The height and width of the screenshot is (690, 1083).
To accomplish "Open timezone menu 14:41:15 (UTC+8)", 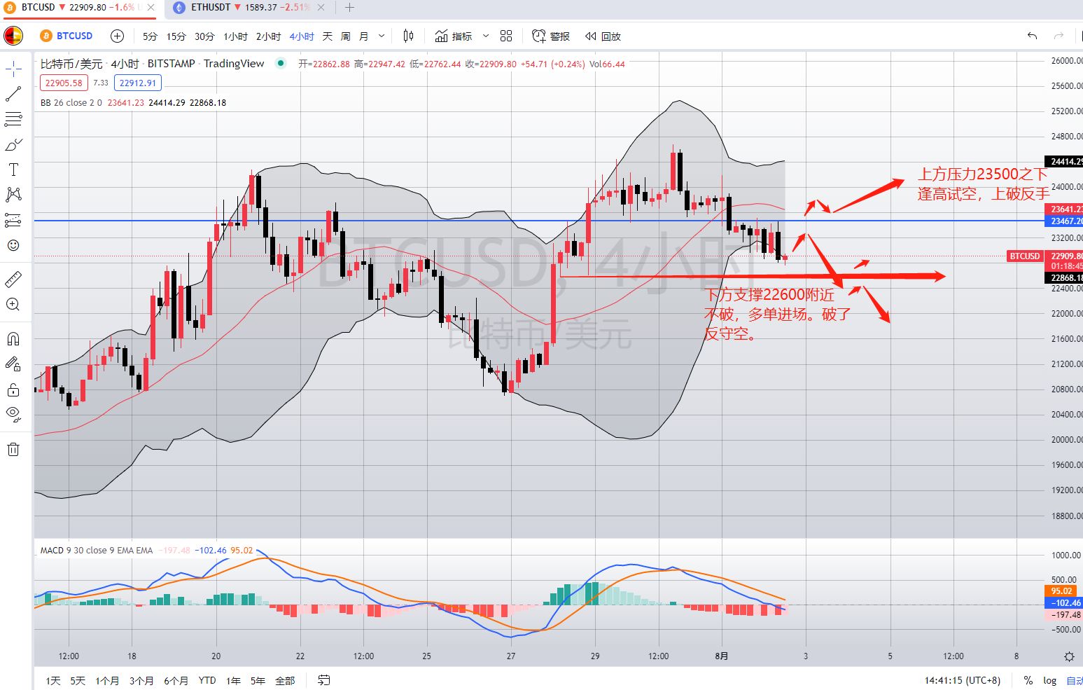I will coord(962,680).
